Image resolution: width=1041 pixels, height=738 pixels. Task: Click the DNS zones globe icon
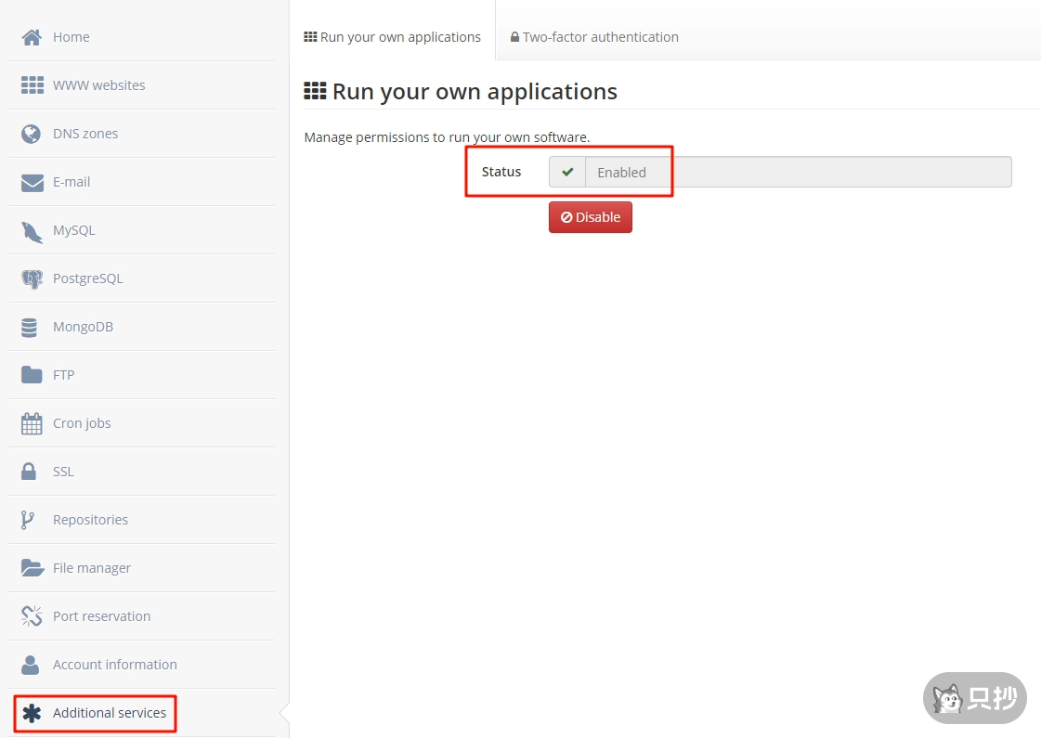[x=32, y=134]
